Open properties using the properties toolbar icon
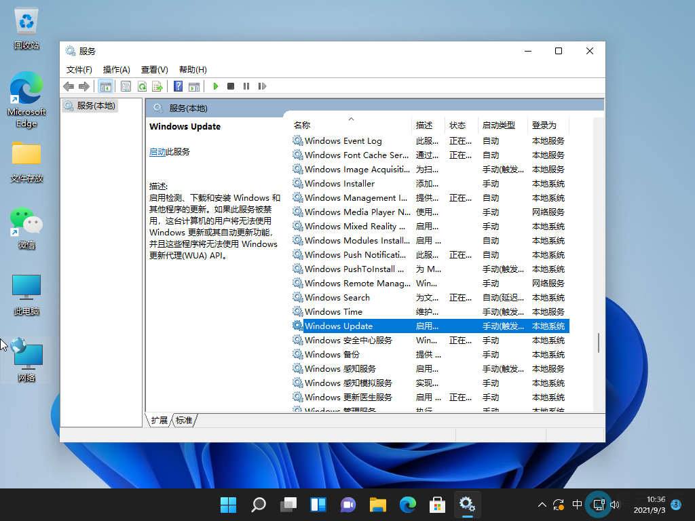 (x=126, y=86)
